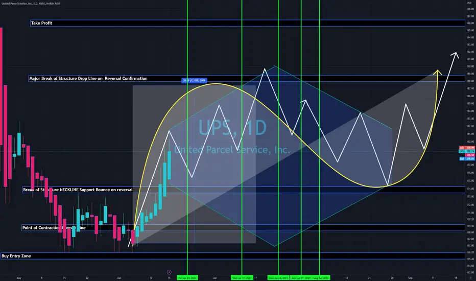Screen dimensions: 476x281
Task: Click the blue Bid price tag
Action: (467, 158)
